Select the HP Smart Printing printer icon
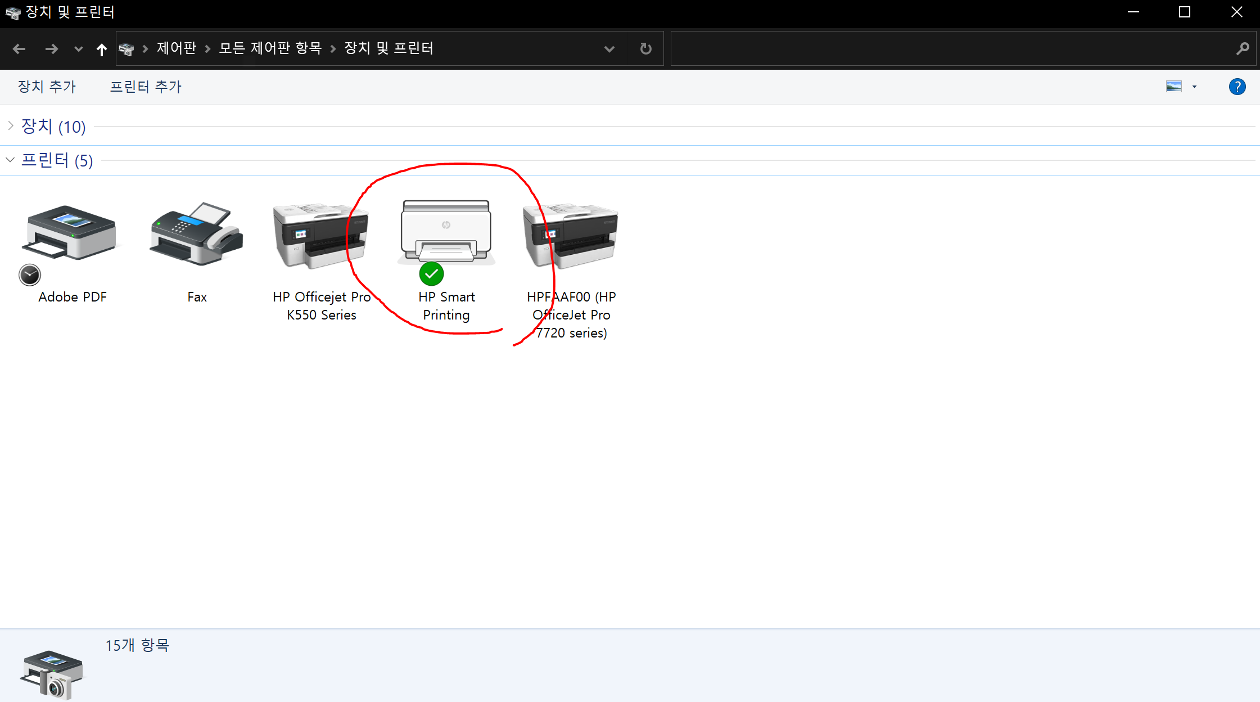 (x=446, y=232)
